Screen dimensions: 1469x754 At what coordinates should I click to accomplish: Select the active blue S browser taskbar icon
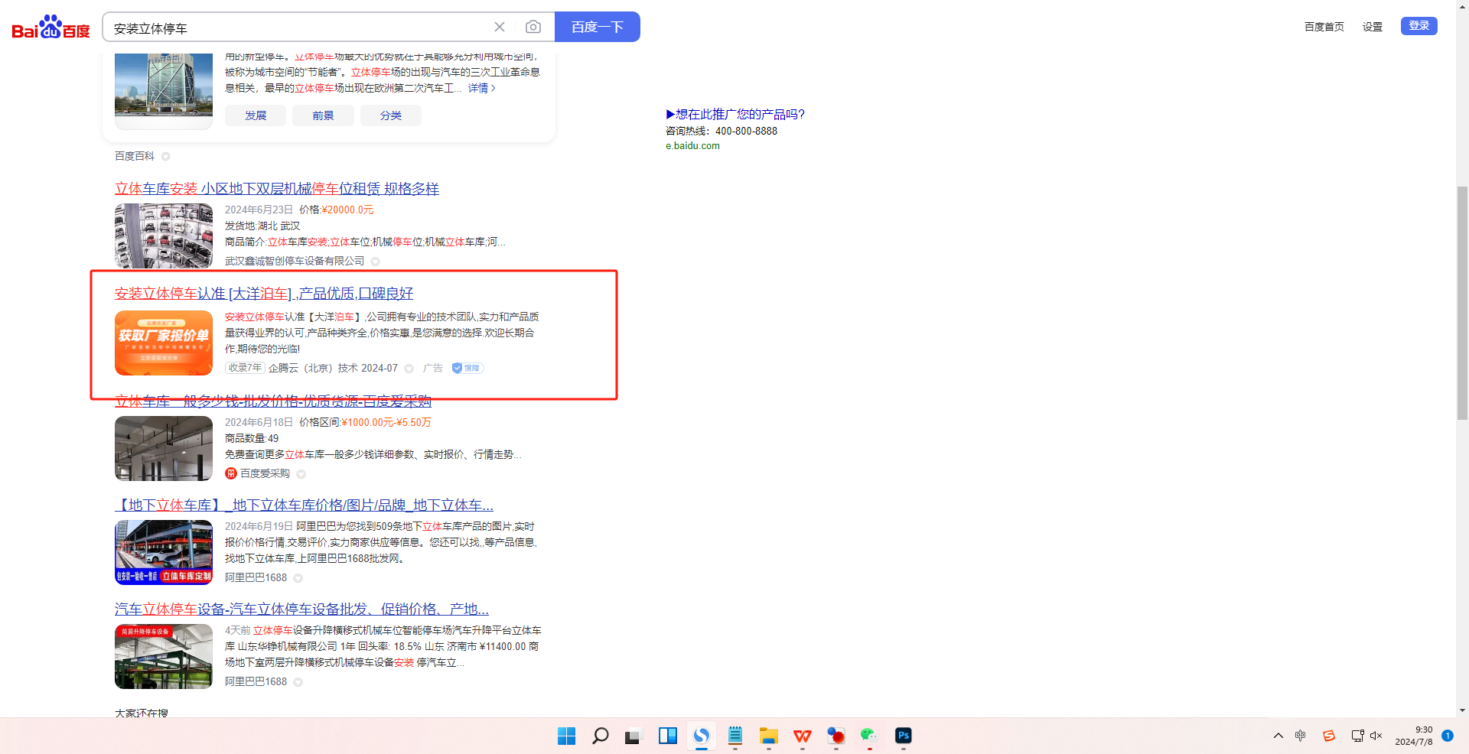pyautogui.click(x=702, y=736)
